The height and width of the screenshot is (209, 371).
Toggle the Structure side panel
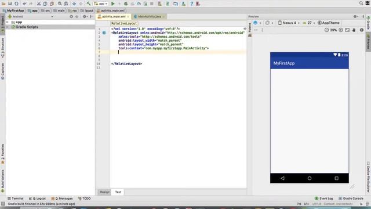point(2,48)
